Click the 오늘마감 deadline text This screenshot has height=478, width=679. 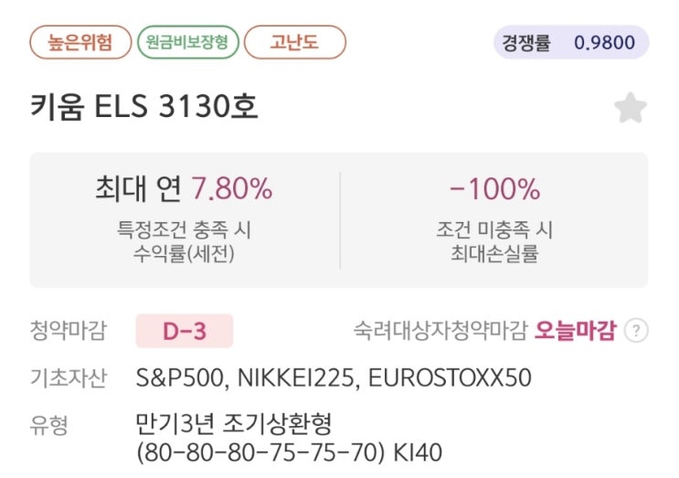(576, 331)
